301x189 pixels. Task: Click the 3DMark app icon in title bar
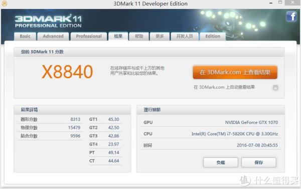tap(4, 4)
